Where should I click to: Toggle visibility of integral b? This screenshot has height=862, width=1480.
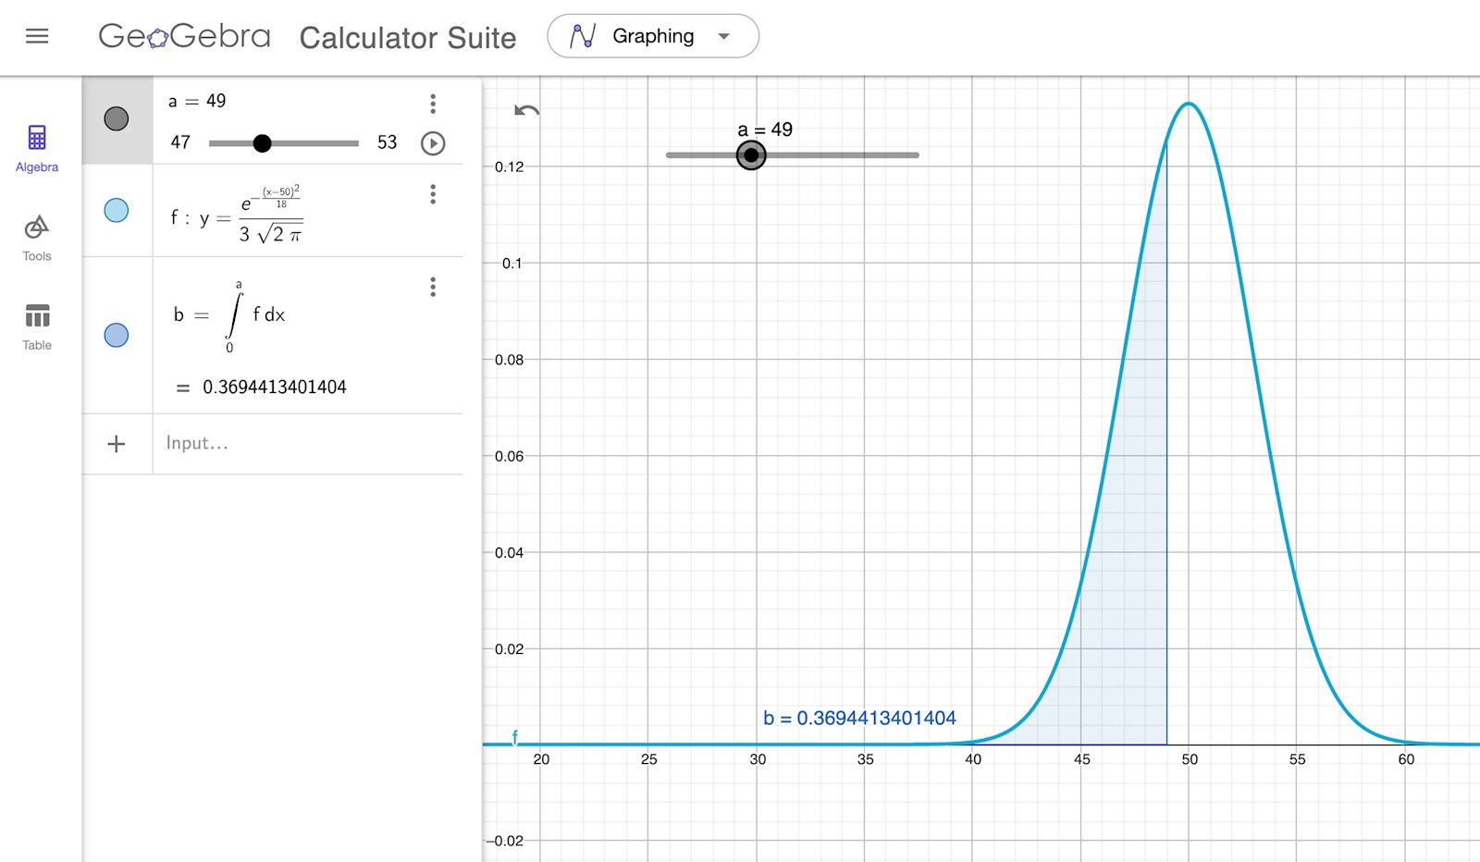tap(117, 335)
